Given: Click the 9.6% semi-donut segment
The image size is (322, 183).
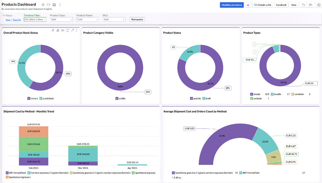Looking at the screenshot, I should point(273,157).
